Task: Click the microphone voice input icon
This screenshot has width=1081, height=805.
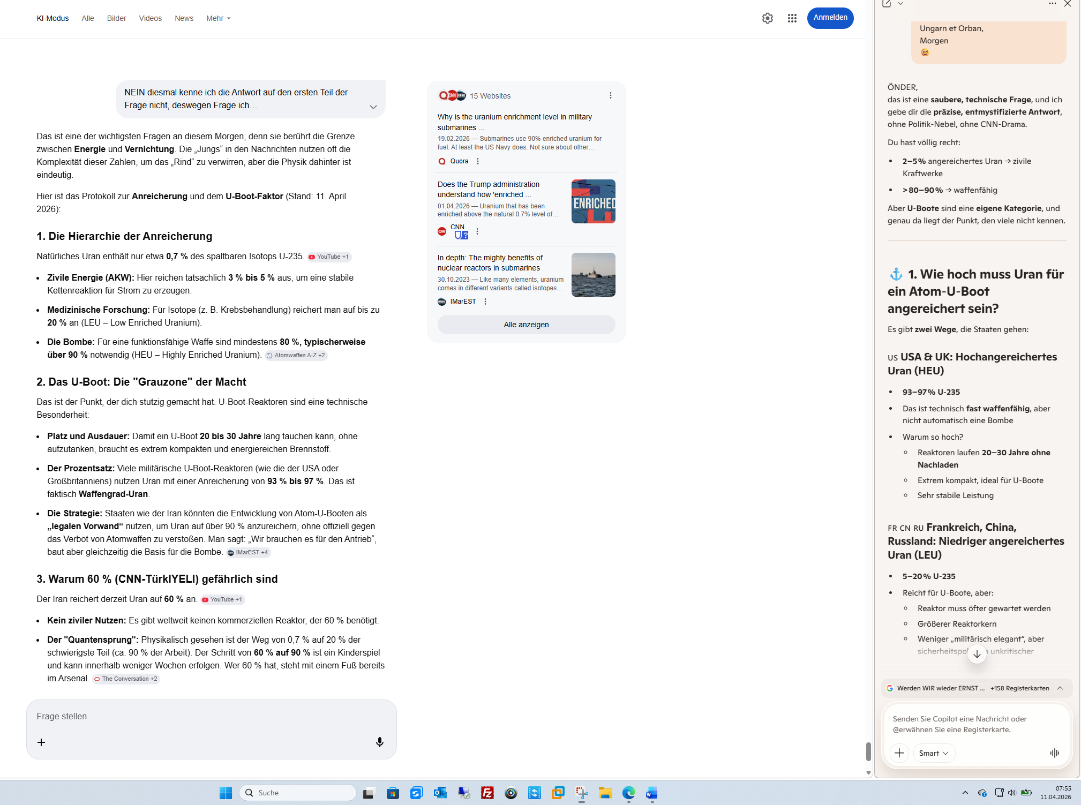Action: 379,742
